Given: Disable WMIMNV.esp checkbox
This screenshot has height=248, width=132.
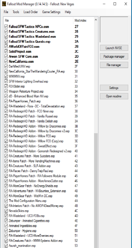Looking at the screenshot, I should tap(6, 76).
